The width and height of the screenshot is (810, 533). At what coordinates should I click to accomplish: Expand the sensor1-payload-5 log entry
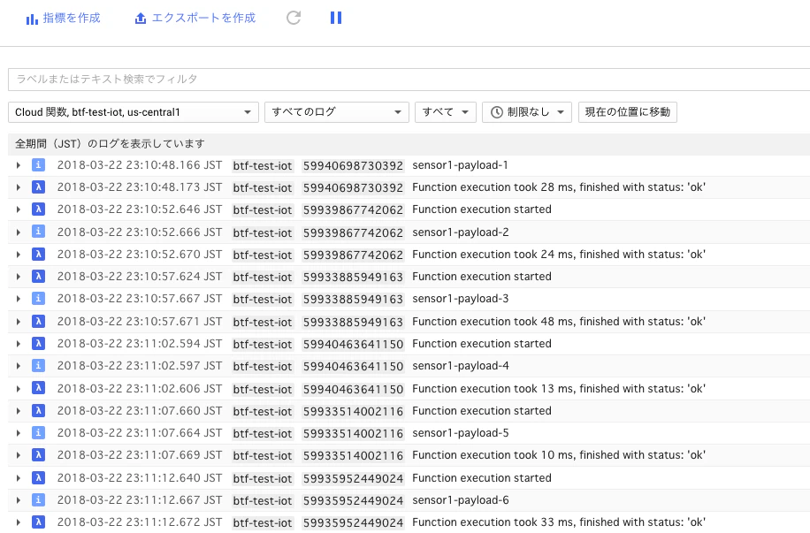point(19,433)
